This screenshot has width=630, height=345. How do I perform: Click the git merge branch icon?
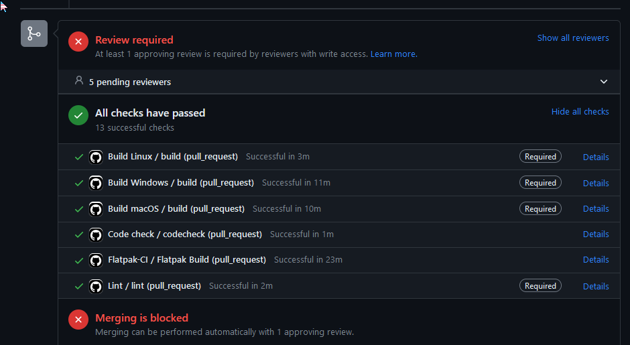point(34,33)
